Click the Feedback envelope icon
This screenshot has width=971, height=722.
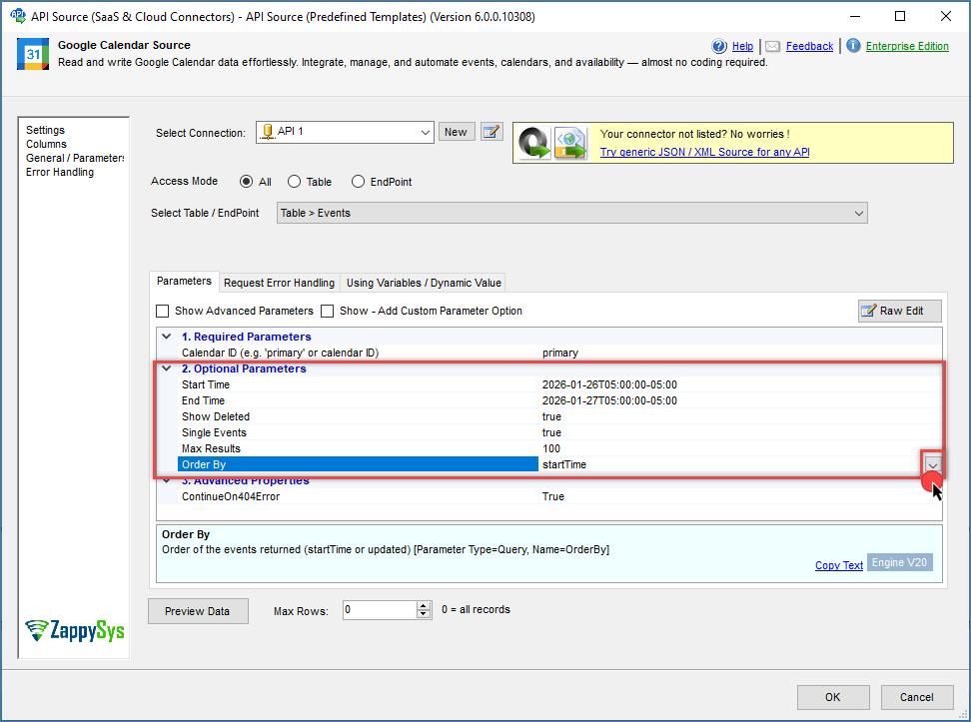tap(772, 46)
